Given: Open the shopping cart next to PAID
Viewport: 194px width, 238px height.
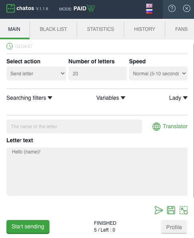Looking at the screenshot, I should [x=91, y=8].
